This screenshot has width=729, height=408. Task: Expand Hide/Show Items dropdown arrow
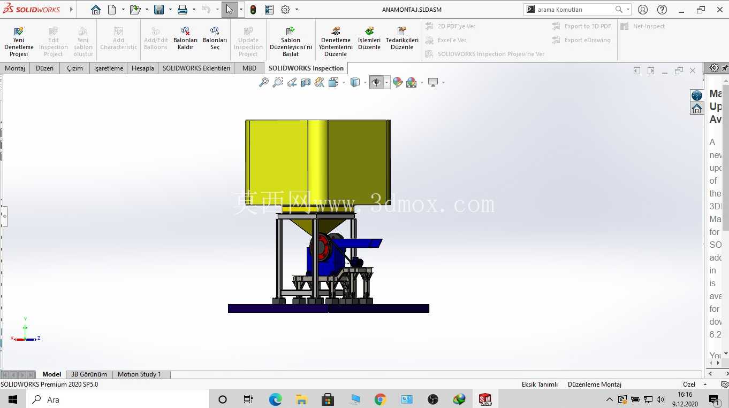[386, 82]
